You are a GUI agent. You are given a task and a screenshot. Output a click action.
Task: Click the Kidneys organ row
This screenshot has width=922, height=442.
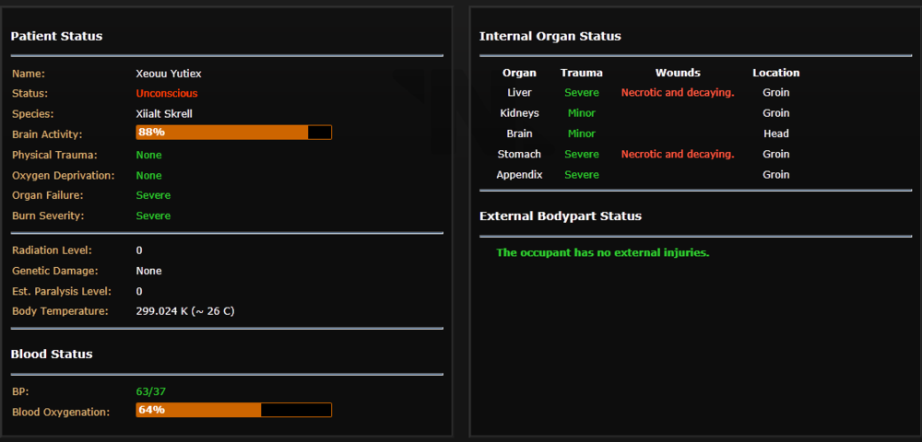519,113
